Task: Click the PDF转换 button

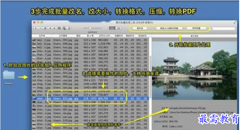Action: coord(196,28)
